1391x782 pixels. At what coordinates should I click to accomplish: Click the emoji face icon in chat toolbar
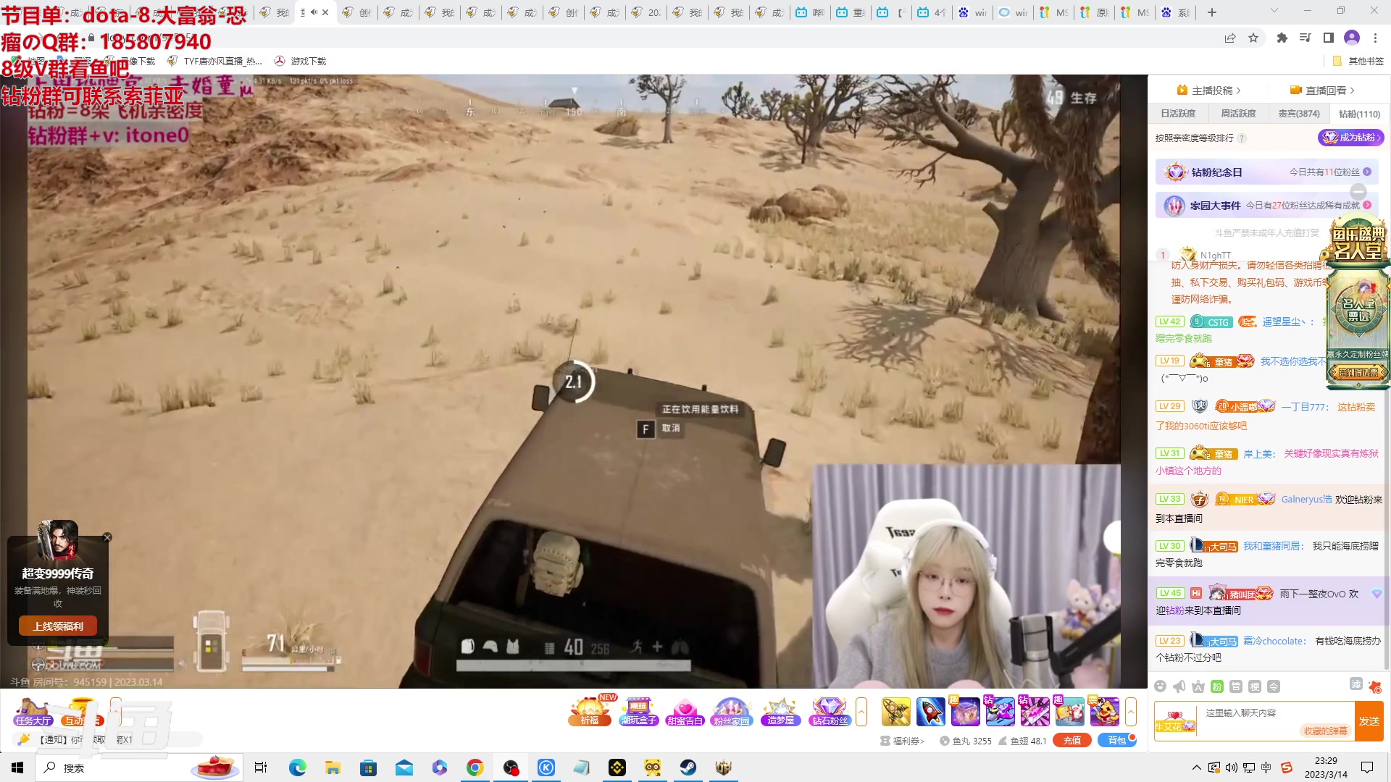1161,686
